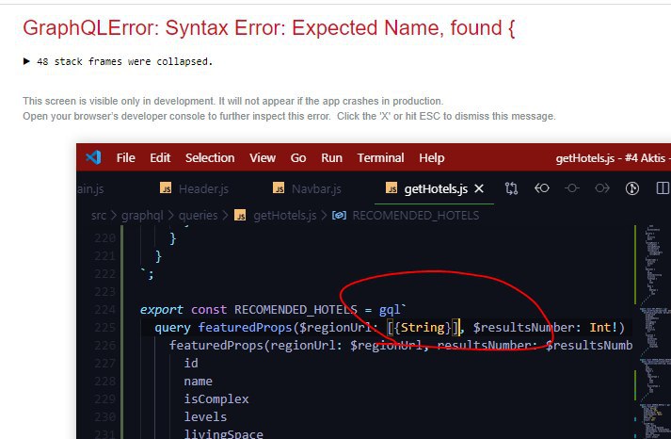Click the queries breadcrumb segment
The height and width of the screenshot is (439, 671).
[x=199, y=216]
